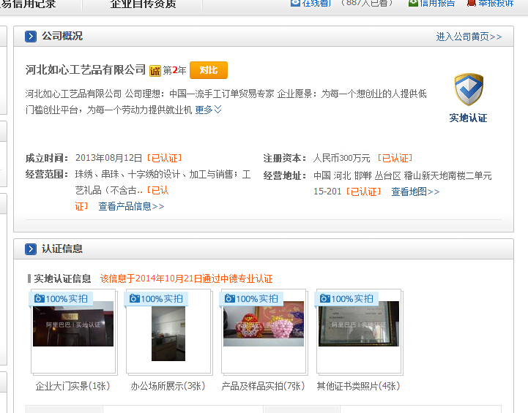Open 查看地图 map link

(415, 192)
